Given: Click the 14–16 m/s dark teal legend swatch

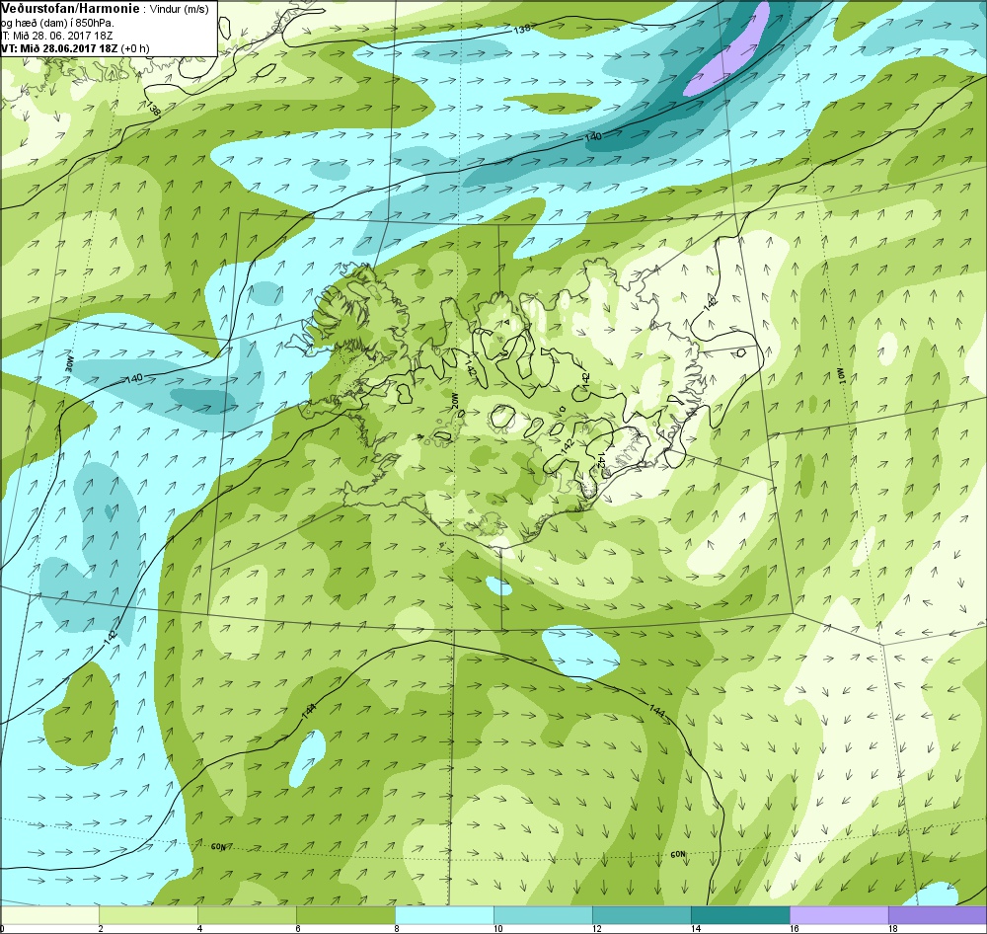Looking at the screenshot, I should click(x=740, y=914).
